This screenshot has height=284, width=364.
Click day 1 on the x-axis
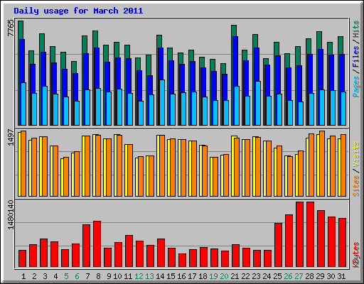pyautogui.click(x=23, y=276)
